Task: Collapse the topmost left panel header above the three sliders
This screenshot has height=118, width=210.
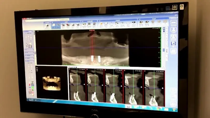Action: tap(28, 31)
